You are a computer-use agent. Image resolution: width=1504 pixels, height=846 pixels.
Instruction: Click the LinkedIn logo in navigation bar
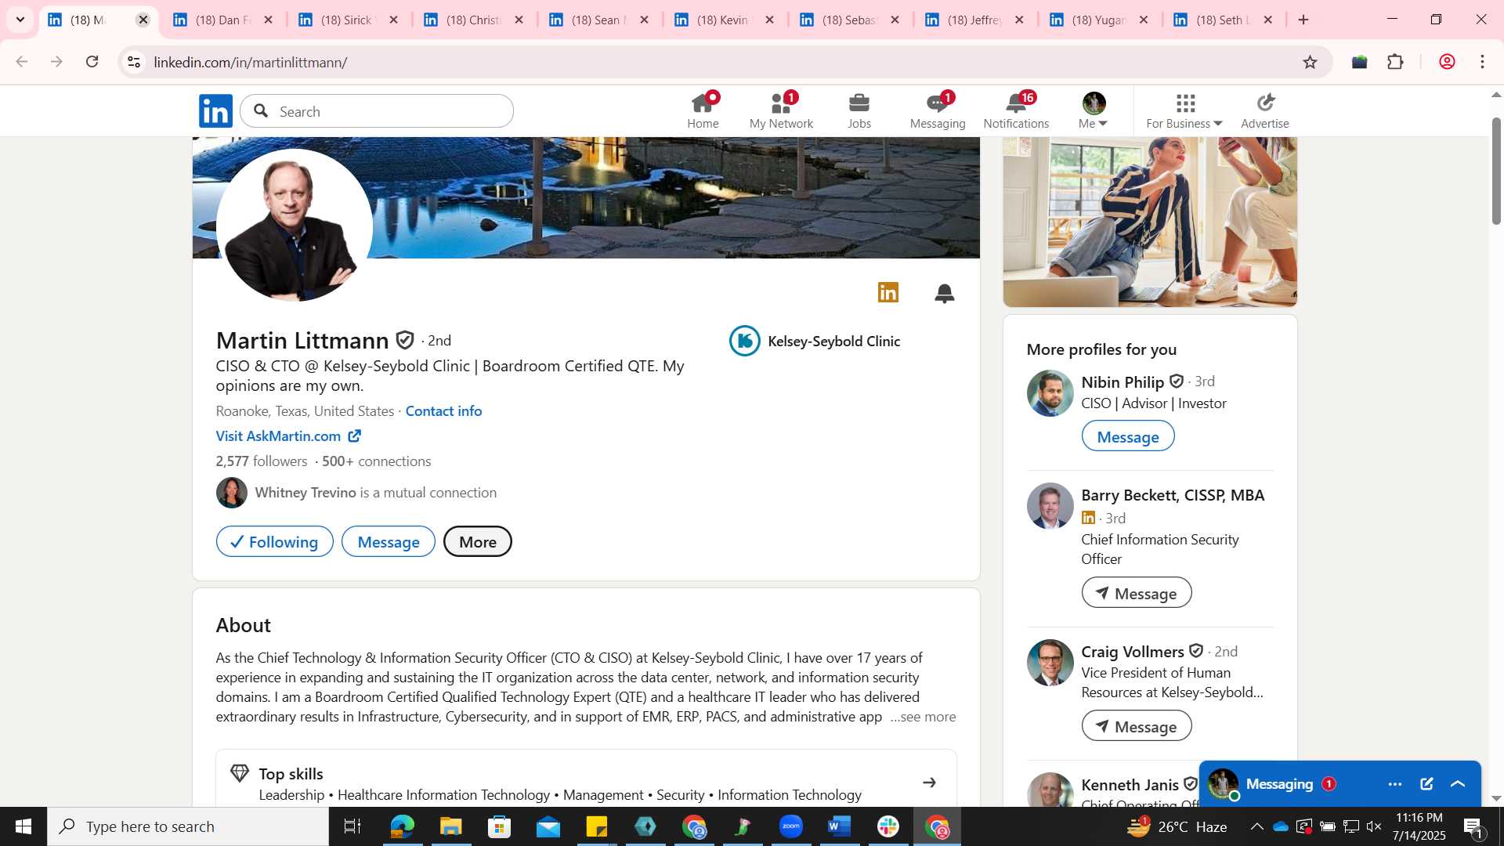[x=215, y=111]
